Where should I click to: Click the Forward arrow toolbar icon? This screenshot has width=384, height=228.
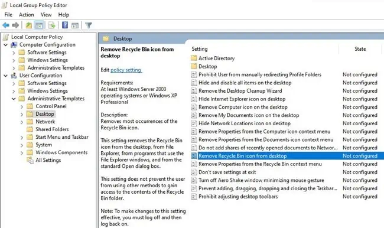[15, 25]
